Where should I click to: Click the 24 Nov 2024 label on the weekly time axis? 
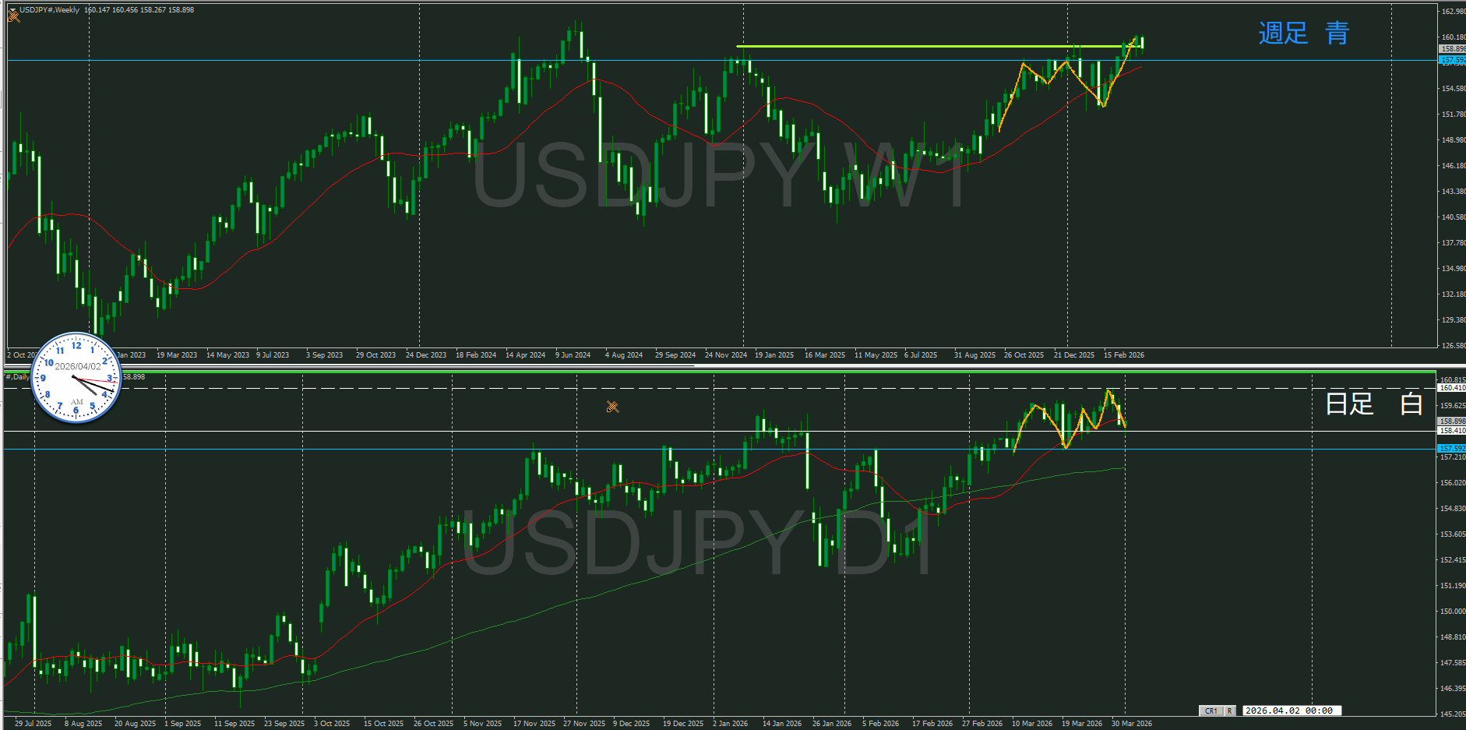click(x=725, y=355)
